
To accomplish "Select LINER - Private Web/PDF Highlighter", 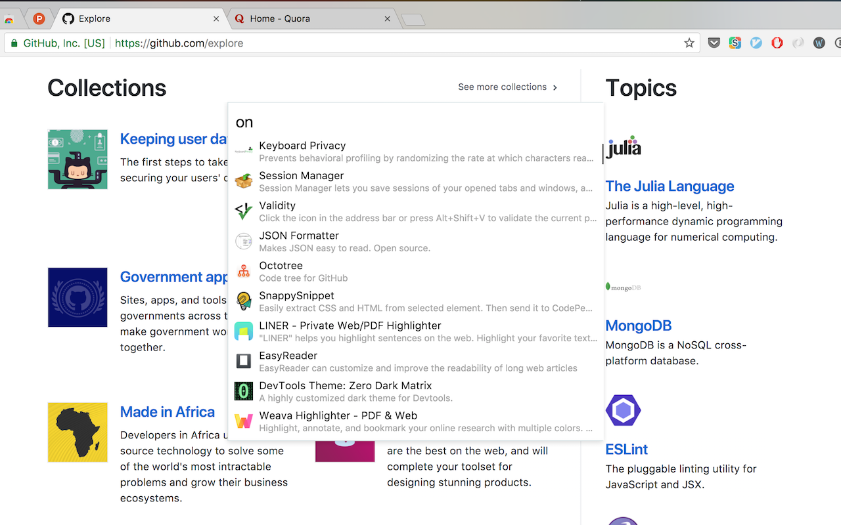I will (x=415, y=331).
